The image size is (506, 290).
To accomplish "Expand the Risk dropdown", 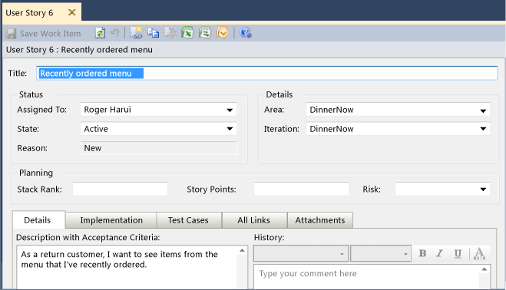I will (x=483, y=189).
